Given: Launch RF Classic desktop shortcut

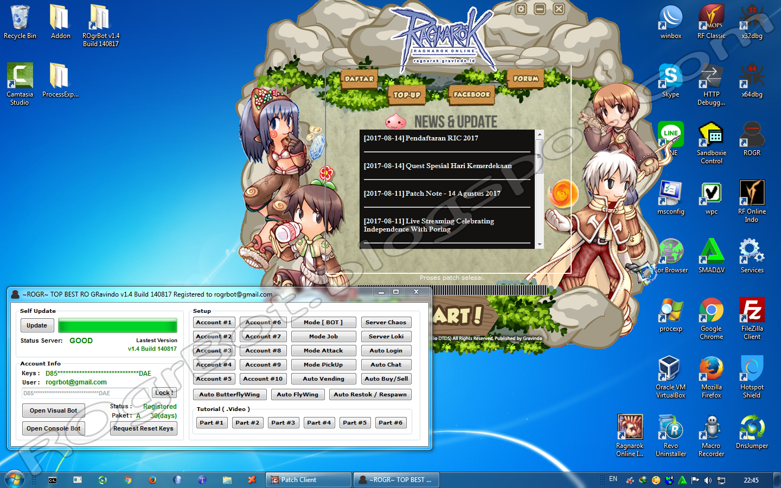Looking at the screenshot, I should 712,22.
